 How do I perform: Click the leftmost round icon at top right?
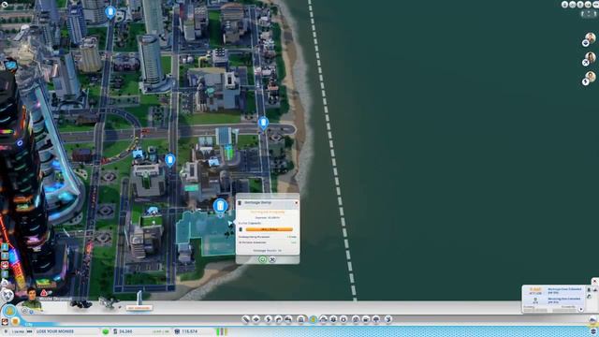564,5
